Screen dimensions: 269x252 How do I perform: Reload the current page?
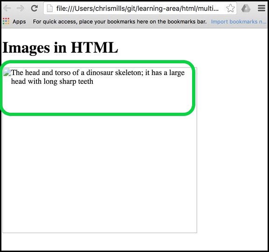point(34,8)
